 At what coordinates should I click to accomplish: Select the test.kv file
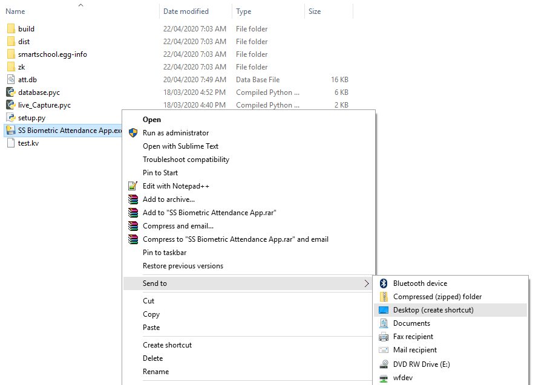(x=28, y=143)
